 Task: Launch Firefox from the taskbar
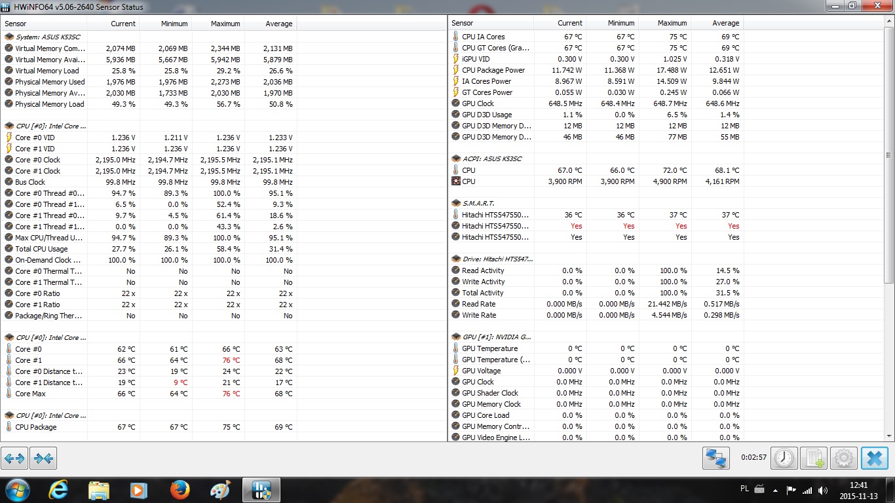180,490
